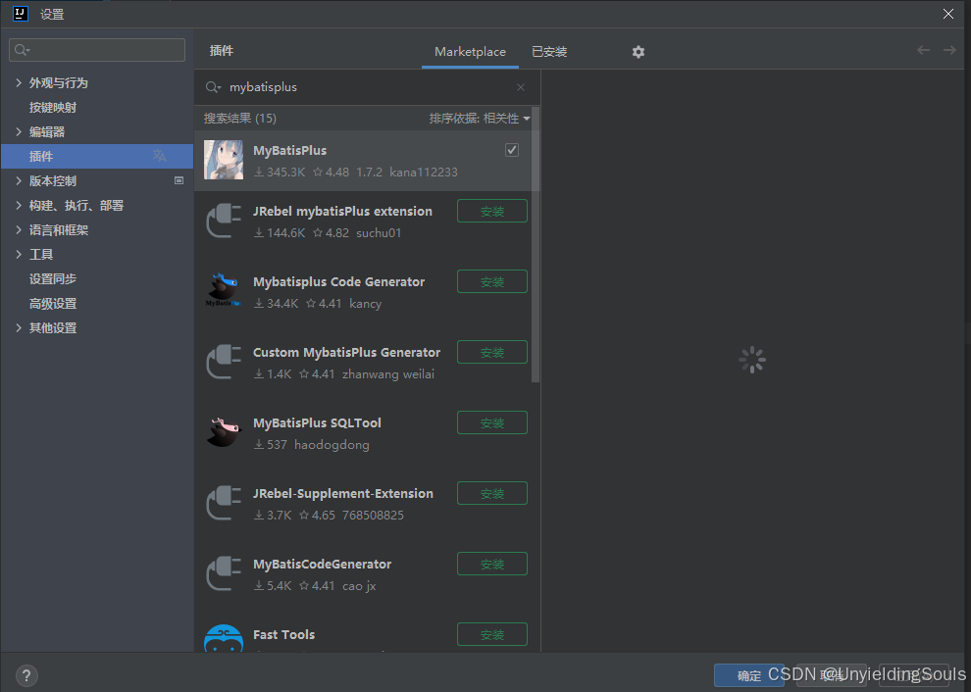
Task: Install JRebel mybatisPlus extension plugin
Action: (x=492, y=211)
